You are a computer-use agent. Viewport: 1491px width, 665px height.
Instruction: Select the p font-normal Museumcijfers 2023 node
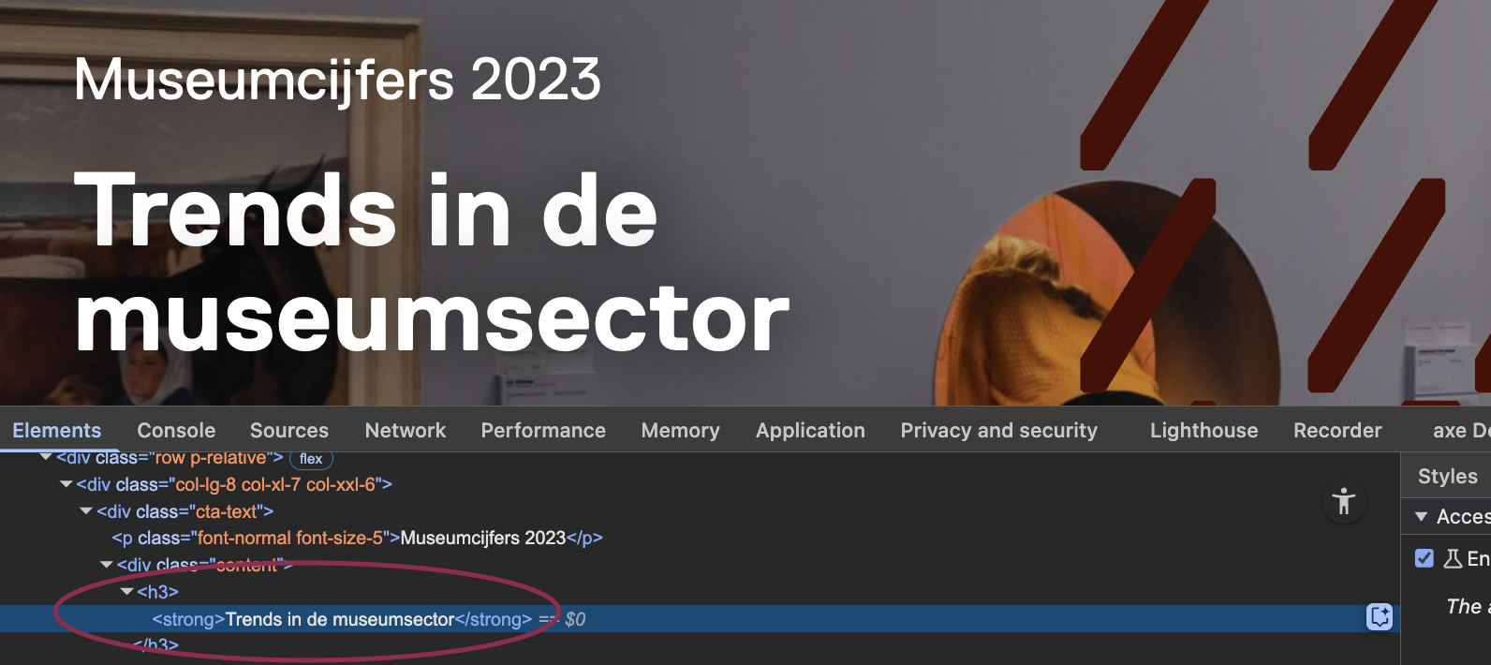click(x=357, y=538)
